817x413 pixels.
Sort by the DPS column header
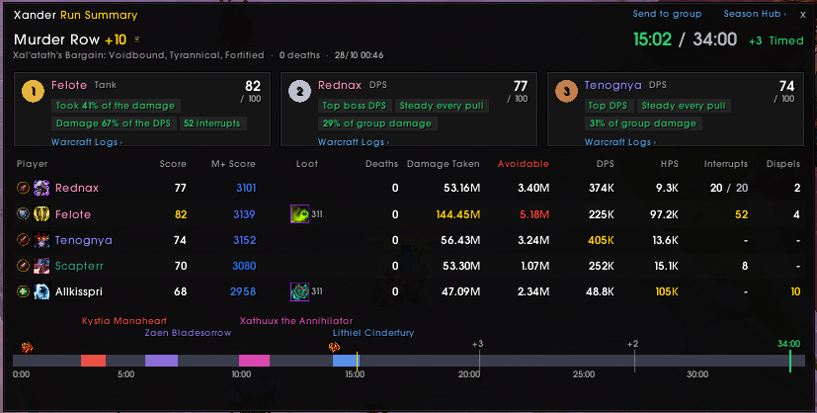[605, 164]
